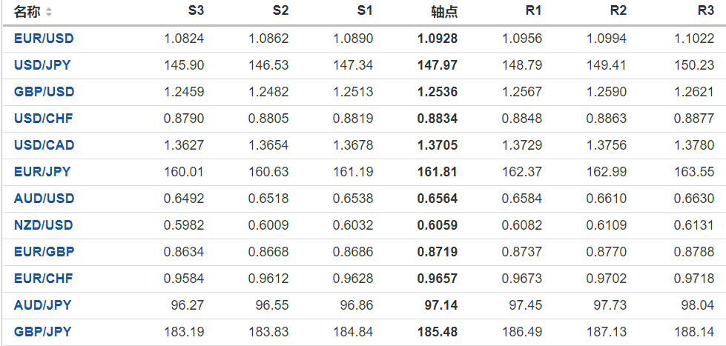Open the USD/JPY currency pair link
The height and width of the screenshot is (346, 726).
[x=42, y=65]
